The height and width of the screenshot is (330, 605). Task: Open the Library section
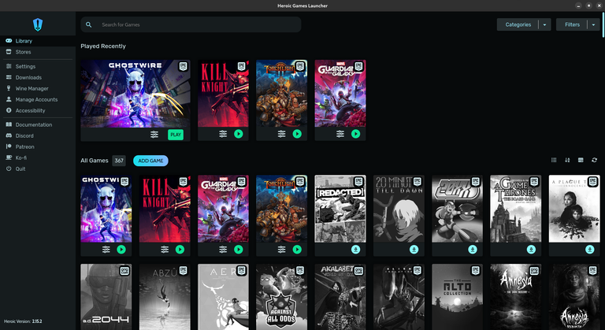38,40
